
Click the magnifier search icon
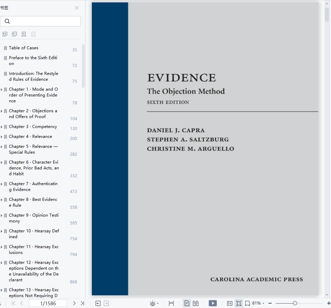click(7, 21)
